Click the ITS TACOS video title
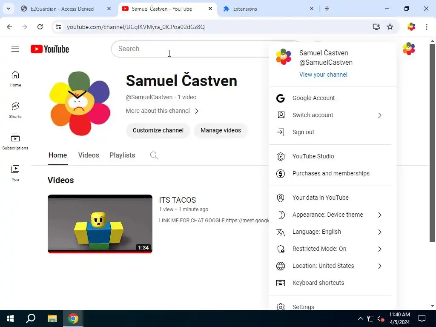 178,200
